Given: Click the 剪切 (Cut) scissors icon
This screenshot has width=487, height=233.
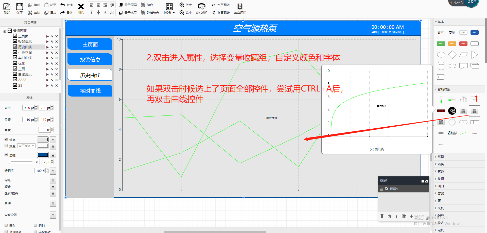Looking at the screenshot, I should click(30, 13).
